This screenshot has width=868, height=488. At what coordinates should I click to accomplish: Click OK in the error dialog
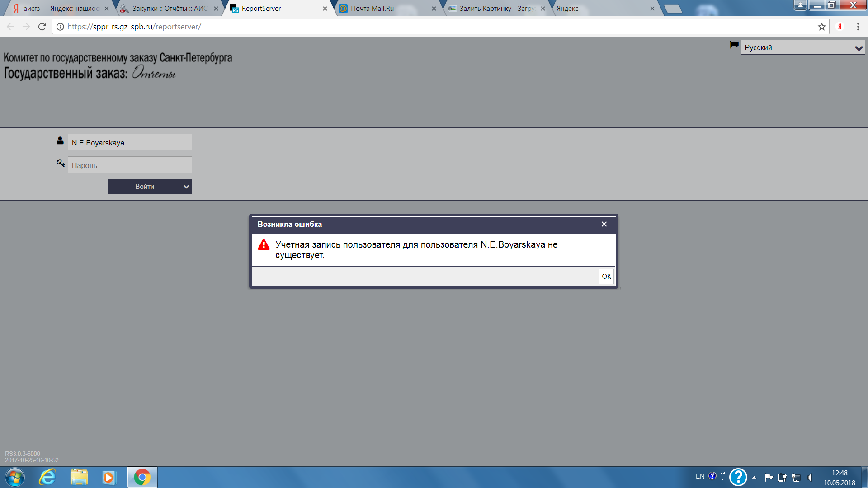pos(606,277)
